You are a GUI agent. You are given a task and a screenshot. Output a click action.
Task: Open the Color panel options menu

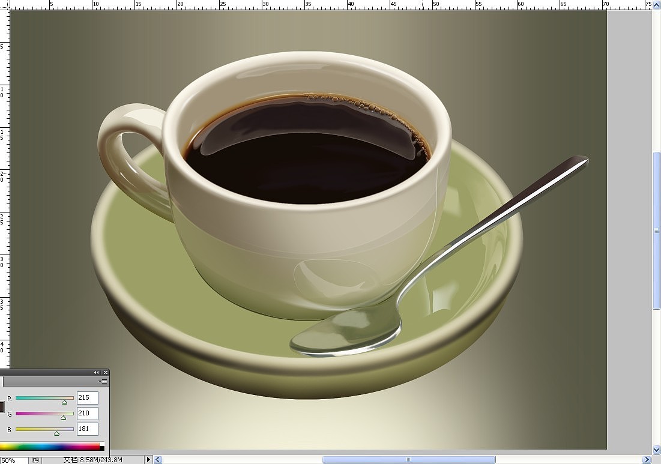103,381
